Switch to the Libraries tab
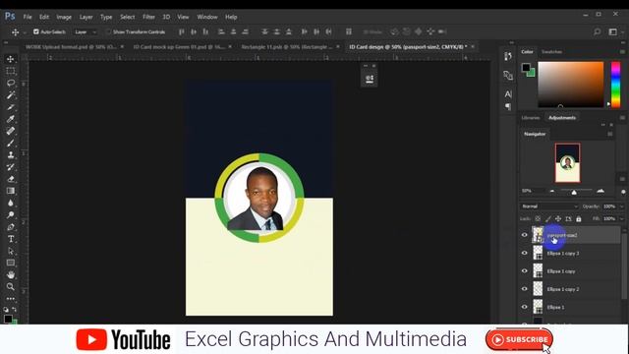The height and width of the screenshot is (354, 629). click(531, 118)
